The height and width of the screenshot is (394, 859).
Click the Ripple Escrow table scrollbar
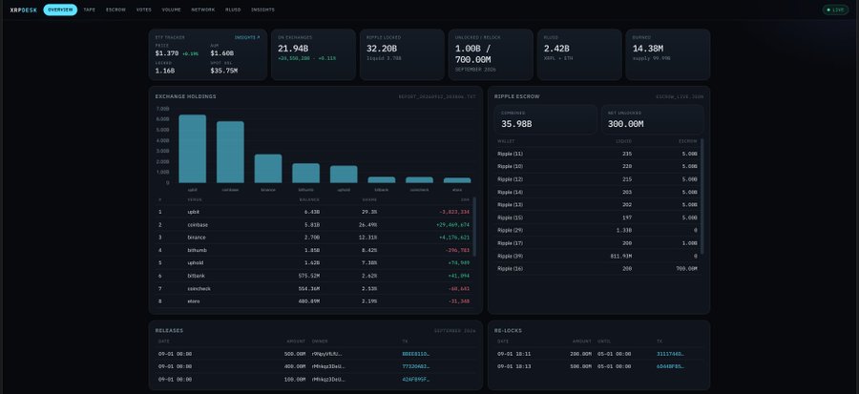click(x=702, y=197)
